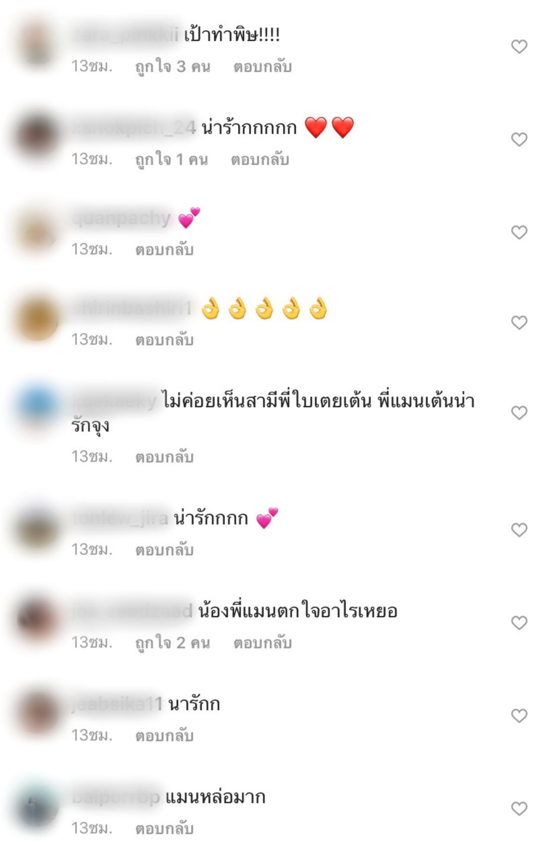Reply to the OK-hand emojis comment
This screenshot has height=857, width=553.
point(164,340)
